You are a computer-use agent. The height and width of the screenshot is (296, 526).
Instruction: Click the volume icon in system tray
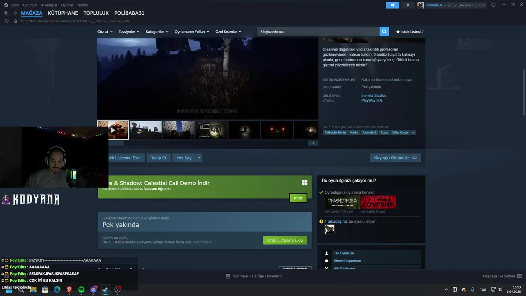click(x=500, y=289)
